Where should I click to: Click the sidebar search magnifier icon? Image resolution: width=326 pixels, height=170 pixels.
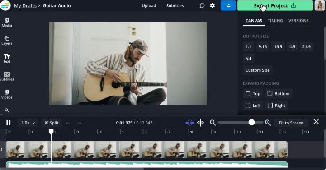point(7,110)
